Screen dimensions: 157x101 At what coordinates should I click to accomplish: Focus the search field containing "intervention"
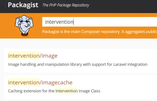99,22
